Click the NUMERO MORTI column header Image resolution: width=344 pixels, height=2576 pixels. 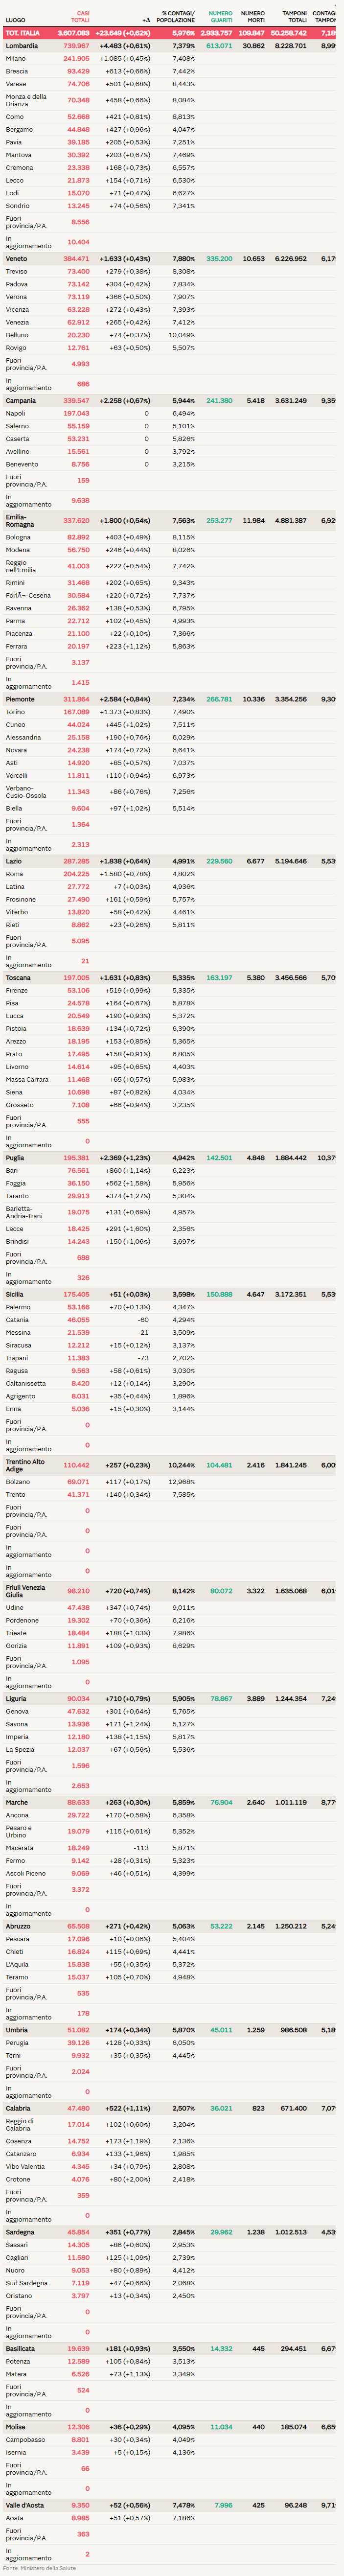click(x=252, y=17)
